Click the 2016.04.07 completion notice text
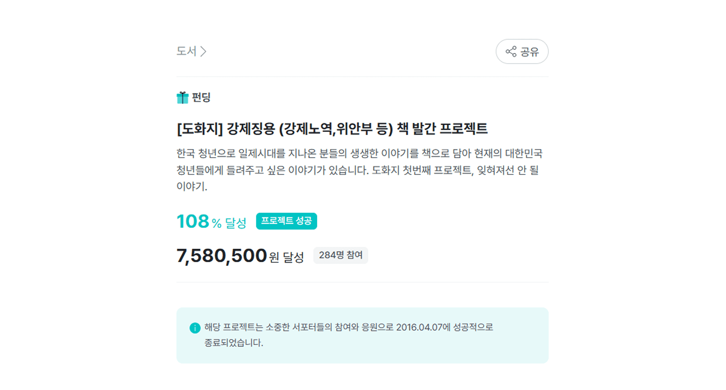The image size is (726, 390). click(349, 327)
